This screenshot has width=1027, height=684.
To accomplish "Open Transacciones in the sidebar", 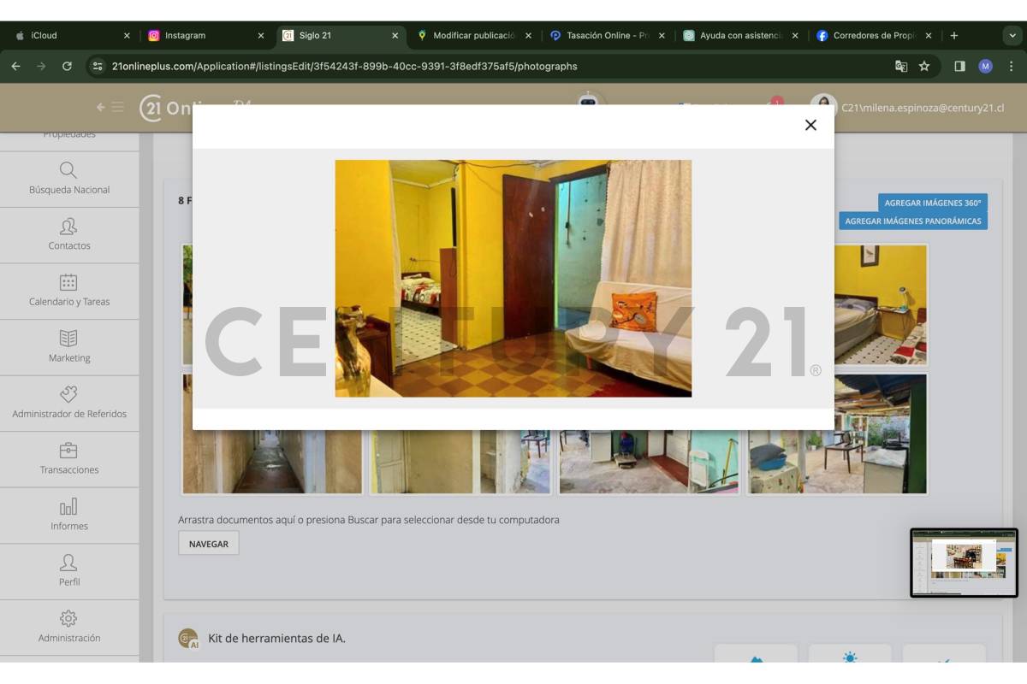I will (69, 459).
